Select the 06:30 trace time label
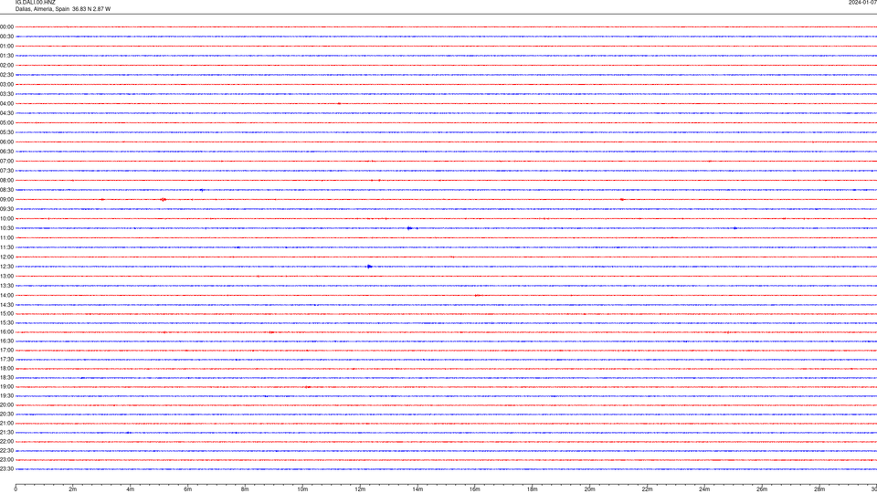The width and height of the screenshot is (877, 493). pos(6,152)
